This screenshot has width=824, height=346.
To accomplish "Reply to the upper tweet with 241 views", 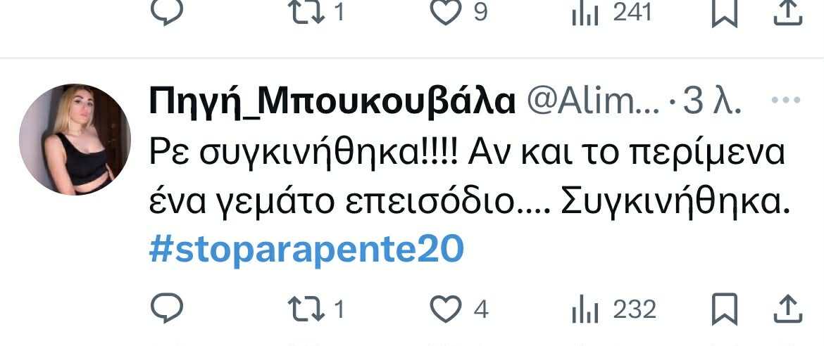I will [167, 11].
